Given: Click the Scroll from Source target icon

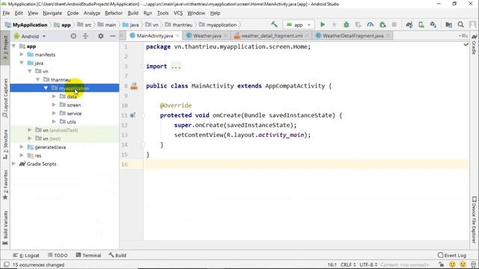Looking at the screenshot, I should pyautogui.click(x=73, y=36).
